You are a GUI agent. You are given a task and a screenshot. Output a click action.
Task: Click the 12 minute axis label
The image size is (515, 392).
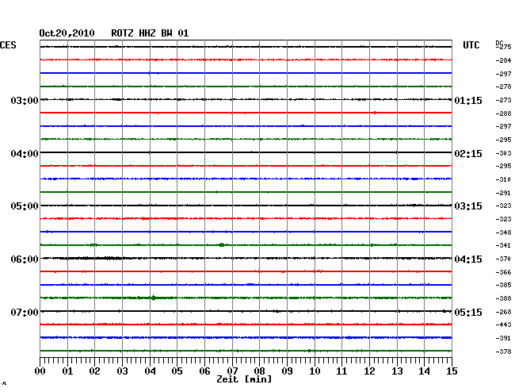(369, 371)
